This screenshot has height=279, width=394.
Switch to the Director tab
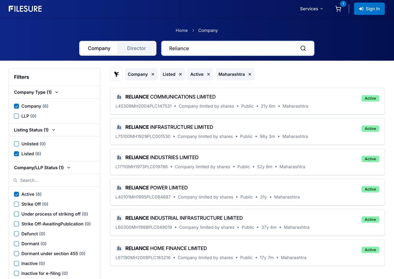pyautogui.click(x=136, y=48)
